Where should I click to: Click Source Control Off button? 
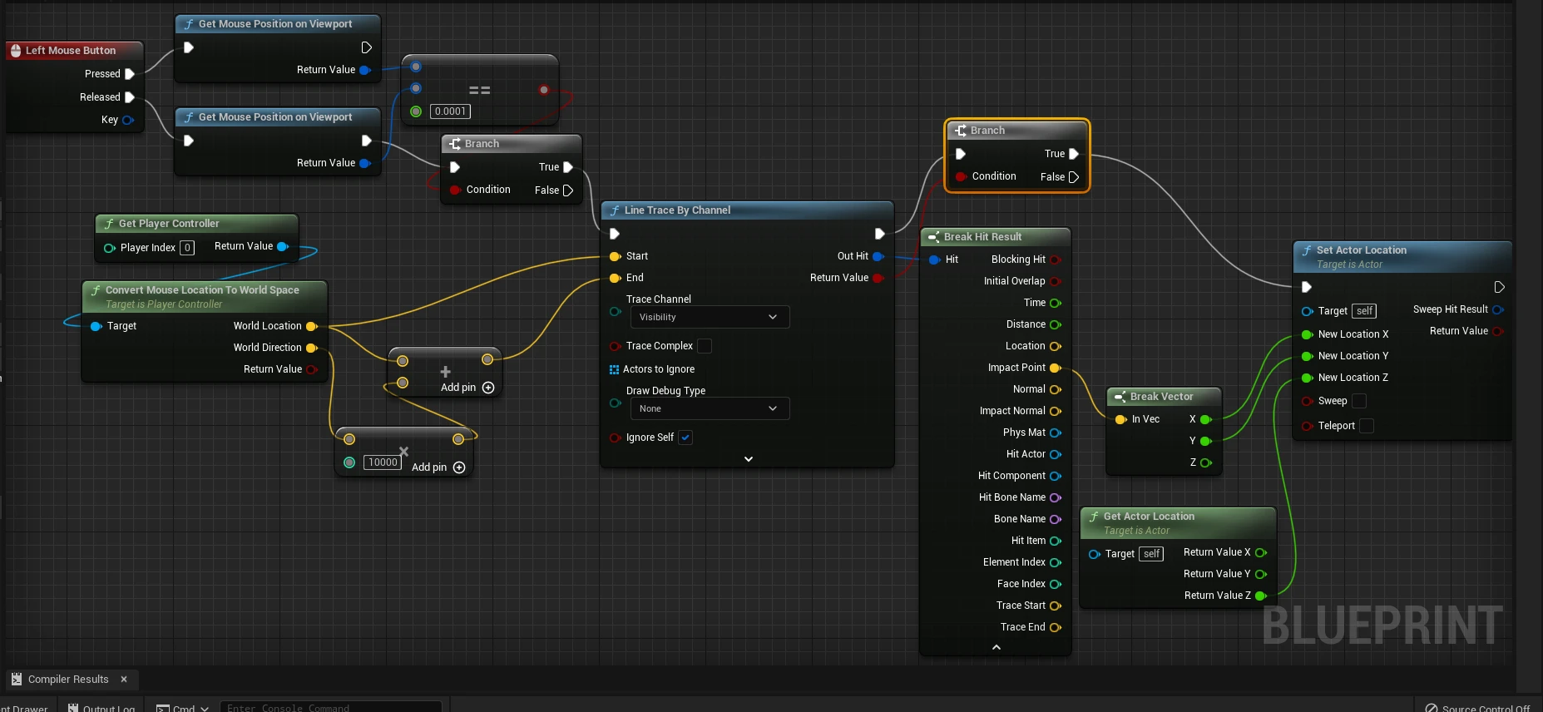click(1478, 708)
